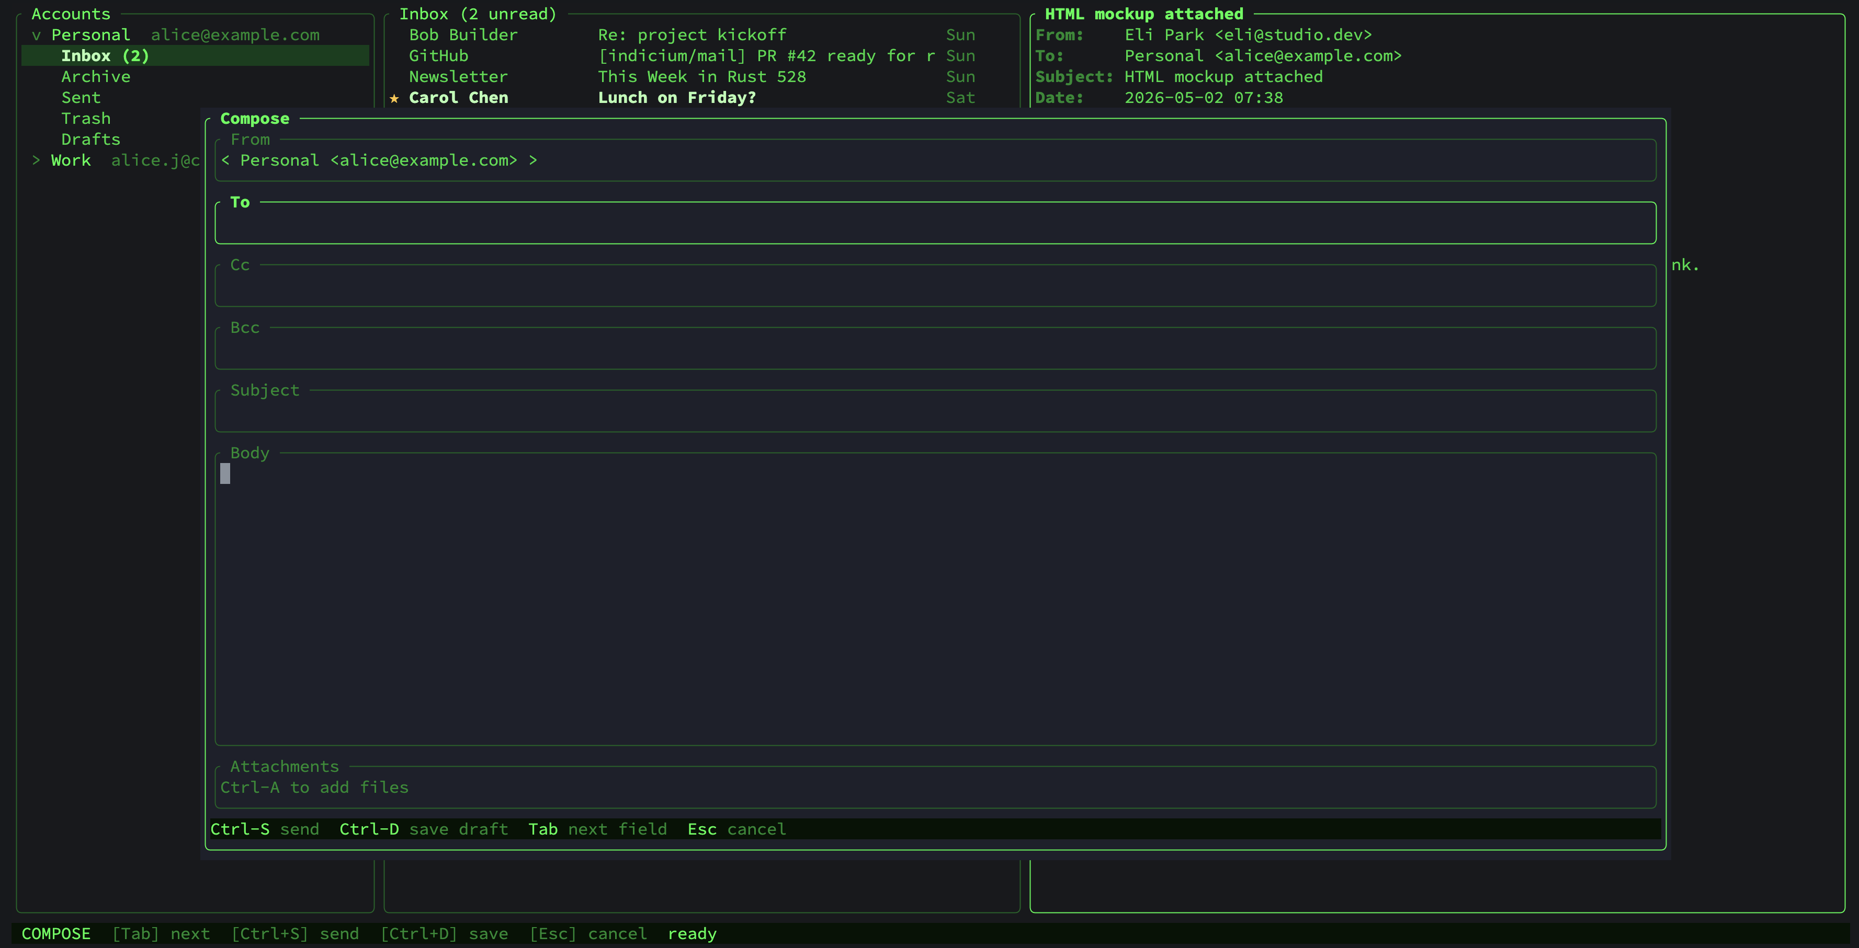Open the Inbox (2) folder
The image size is (1859, 948).
(x=195, y=56)
